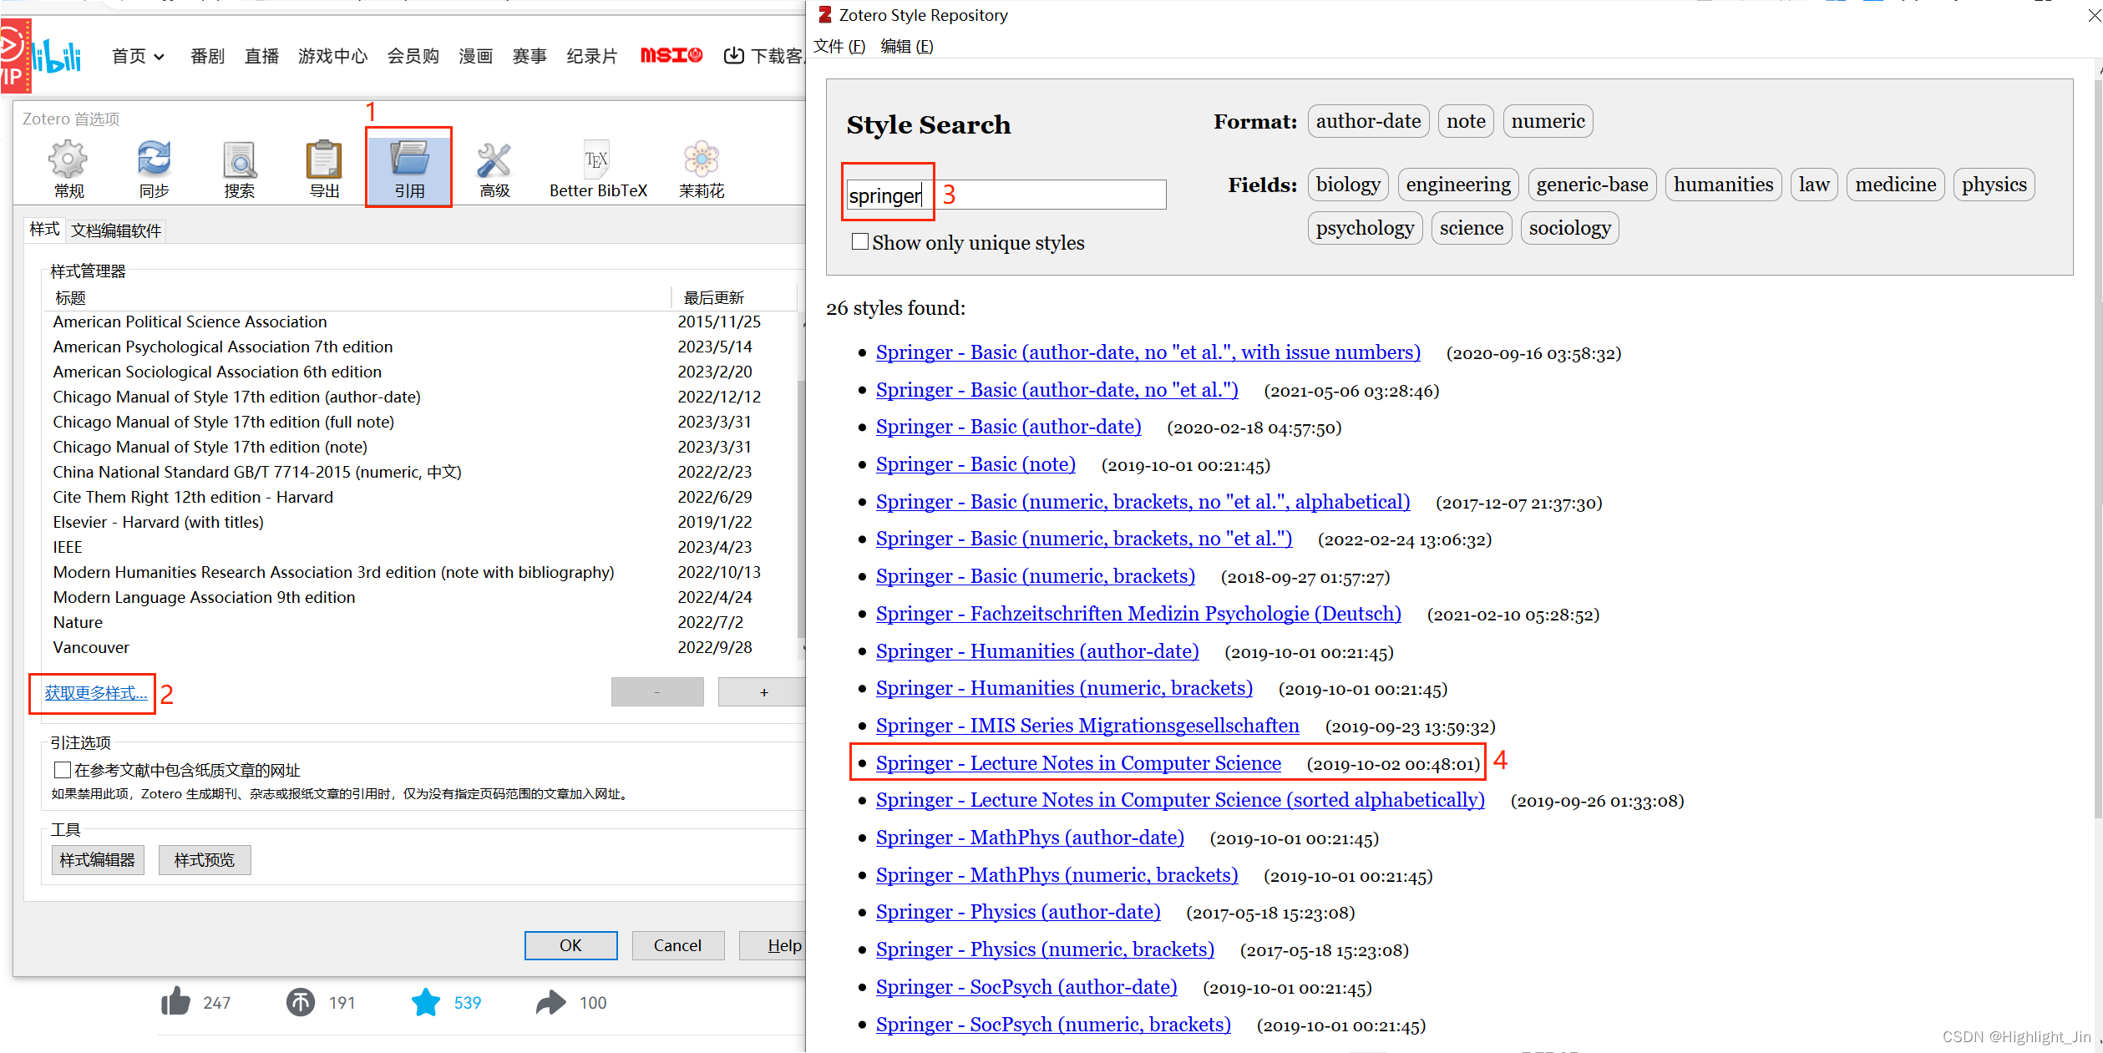2103x1053 pixels.
Task: Toggle the author-date format filter
Action: [1367, 122]
